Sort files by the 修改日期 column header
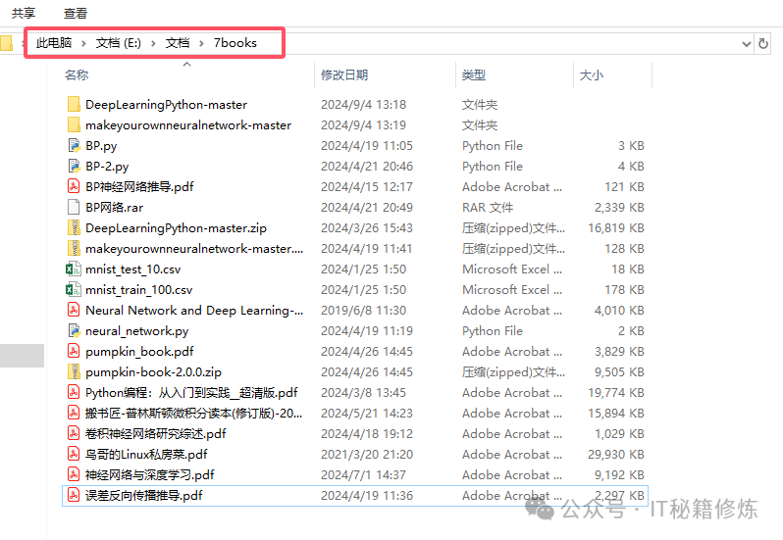The height and width of the screenshot is (540, 783). [x=344, y=74]
